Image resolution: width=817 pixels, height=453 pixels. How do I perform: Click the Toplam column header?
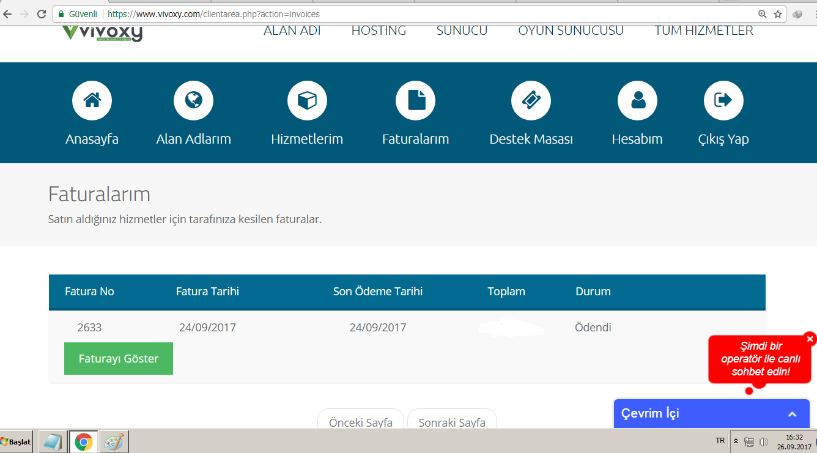point(506,292)
